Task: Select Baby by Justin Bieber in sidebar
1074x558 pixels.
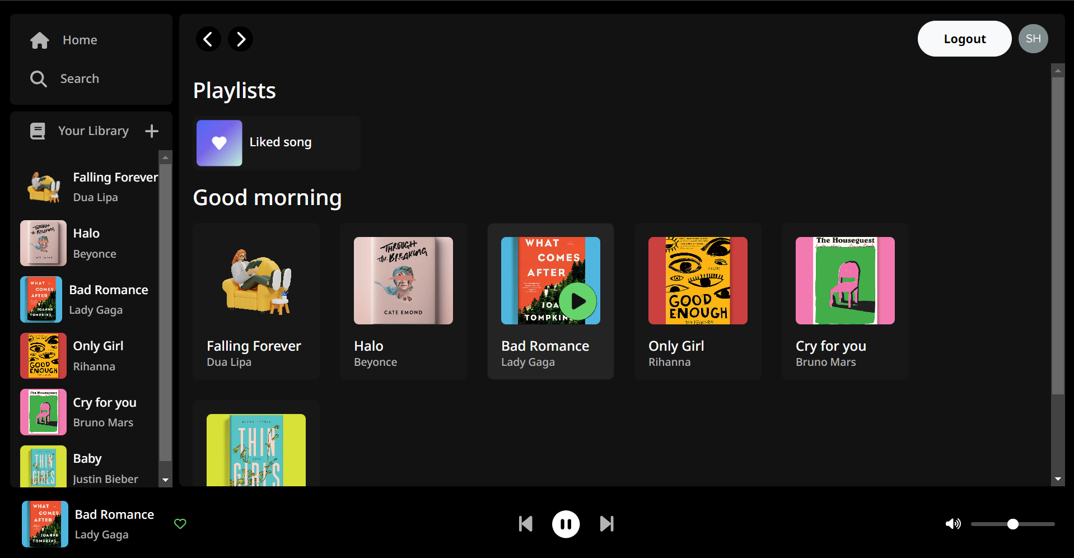Action: click(x=90, y=467)
